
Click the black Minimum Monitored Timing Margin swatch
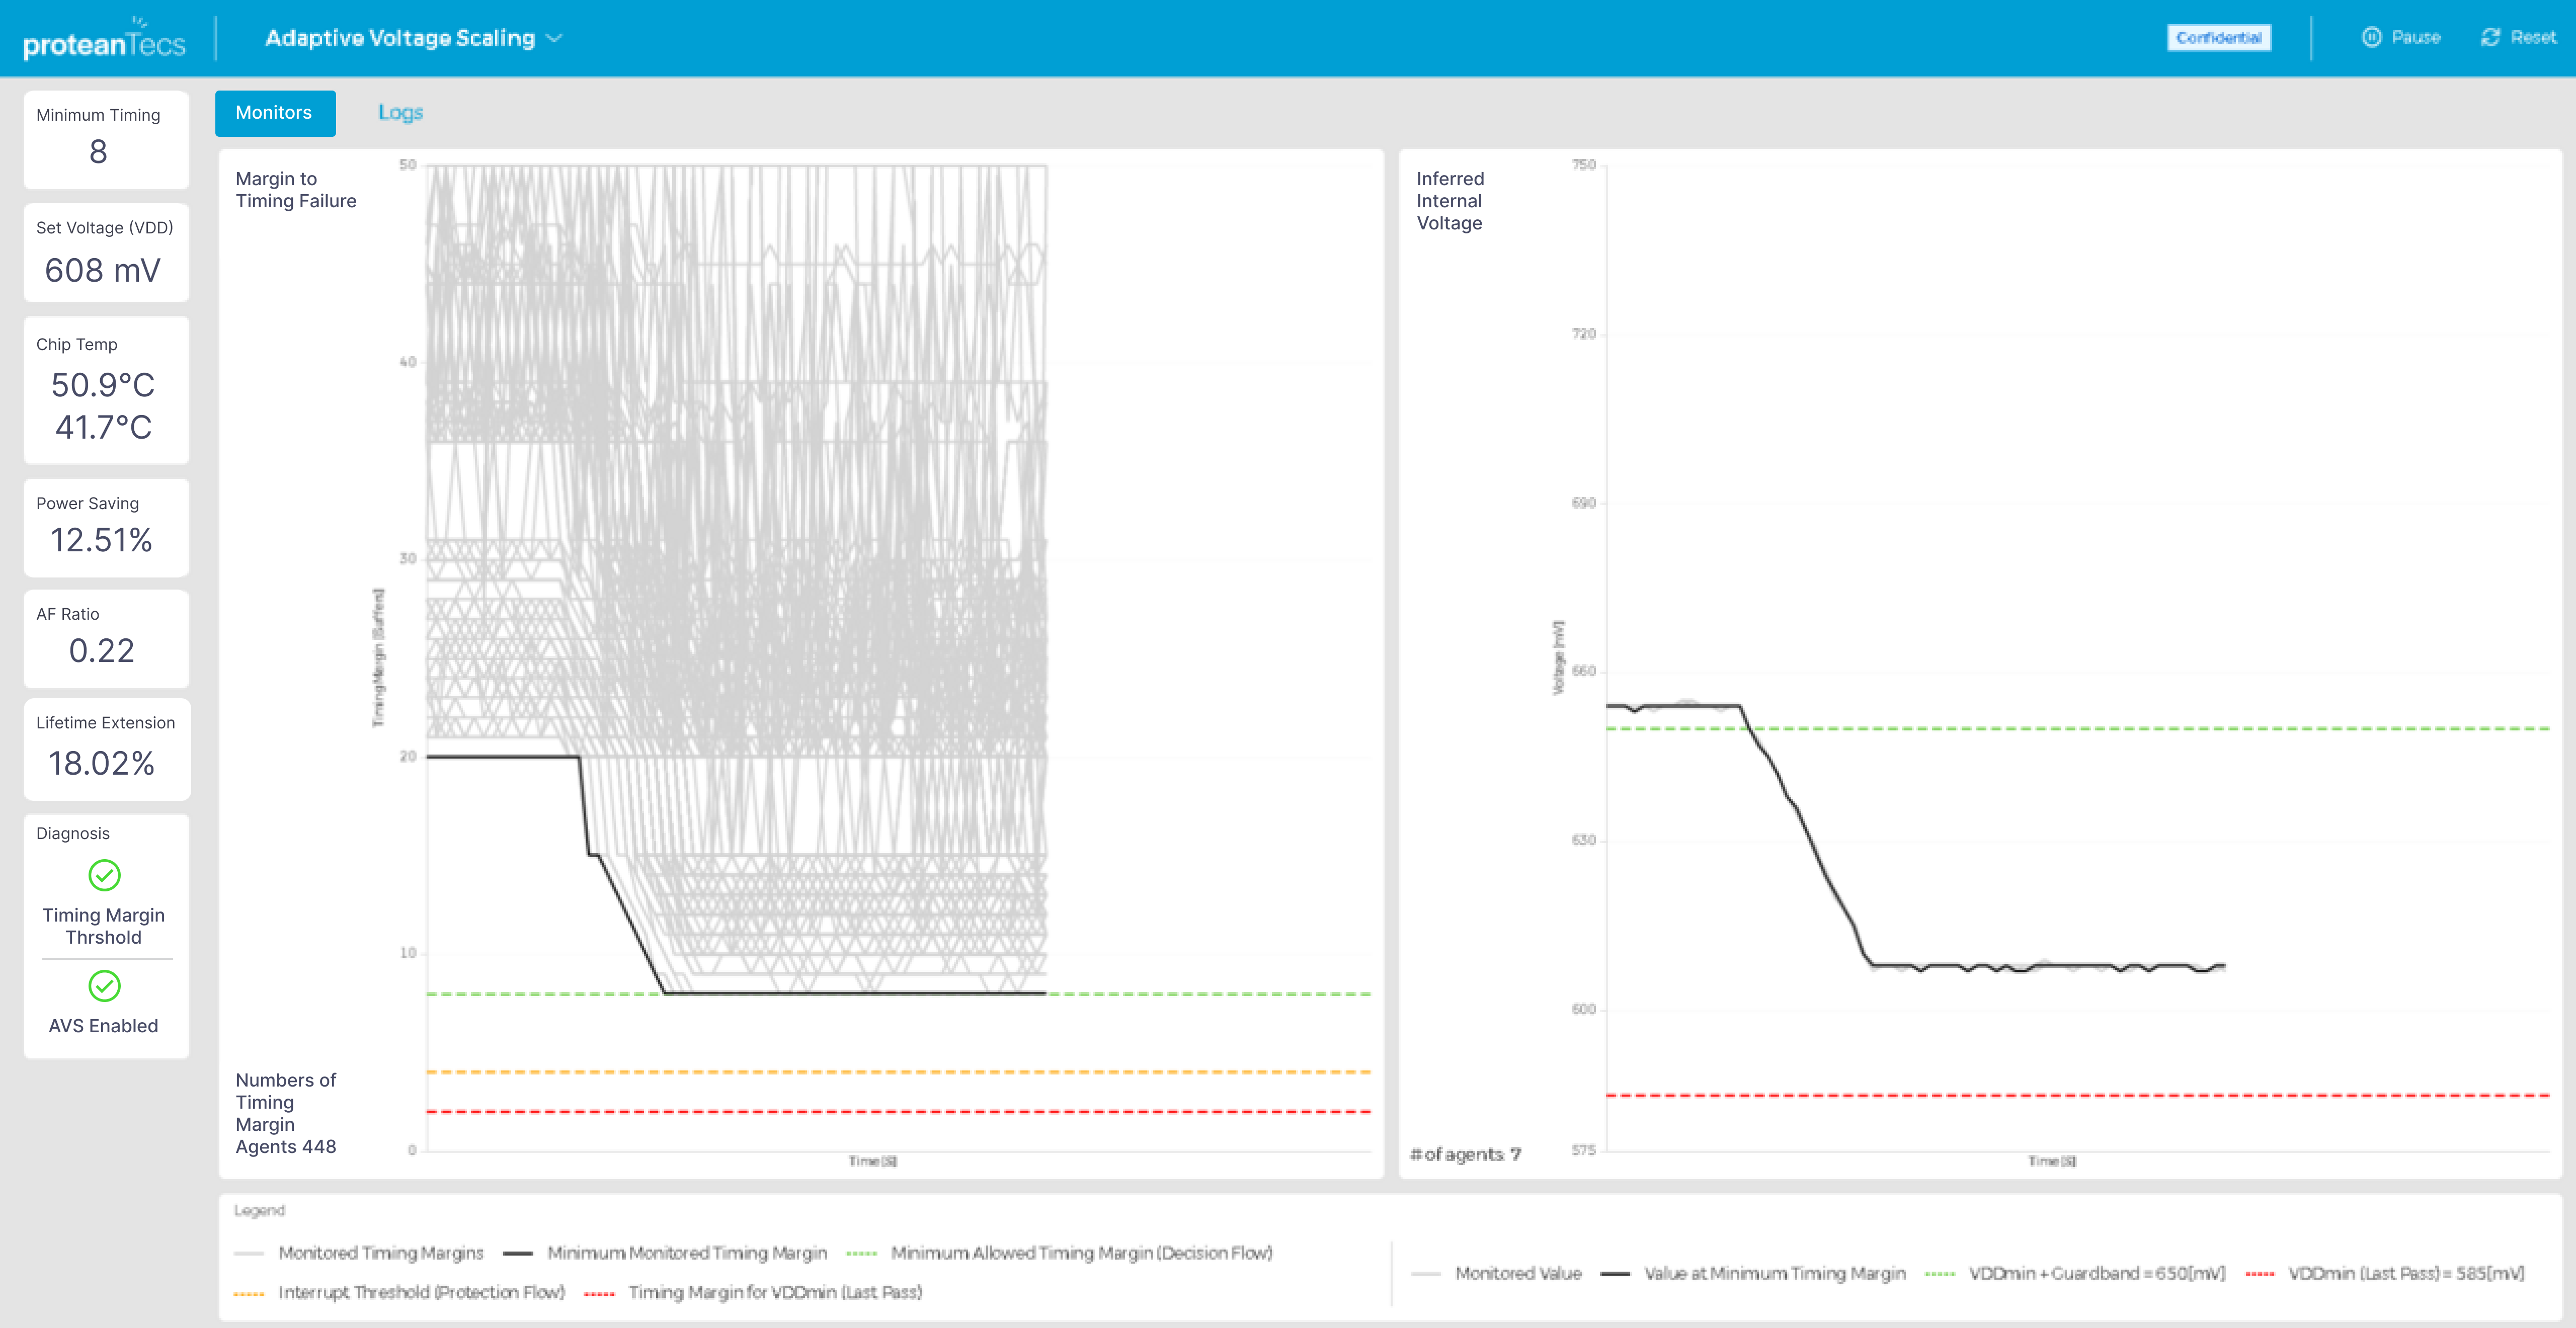coord(517,1253)
